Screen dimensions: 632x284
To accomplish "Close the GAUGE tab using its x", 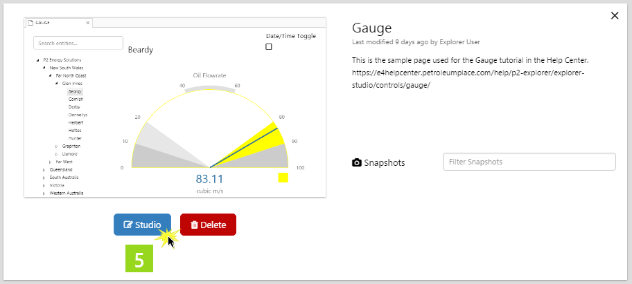I will (87, 22).
